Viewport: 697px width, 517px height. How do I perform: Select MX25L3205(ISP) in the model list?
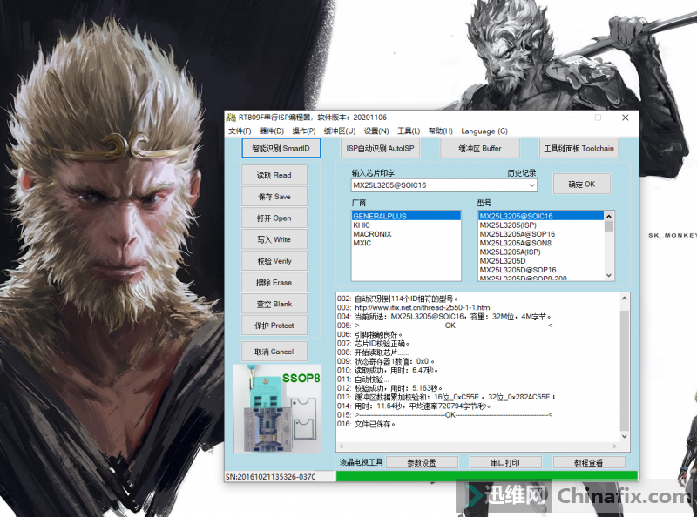[541, 225]
